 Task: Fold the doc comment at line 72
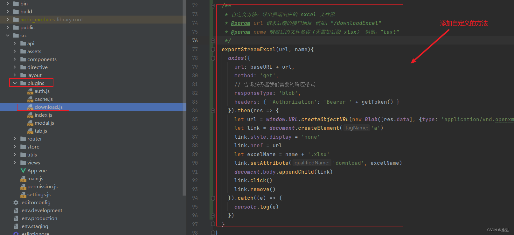coord(213,6)
